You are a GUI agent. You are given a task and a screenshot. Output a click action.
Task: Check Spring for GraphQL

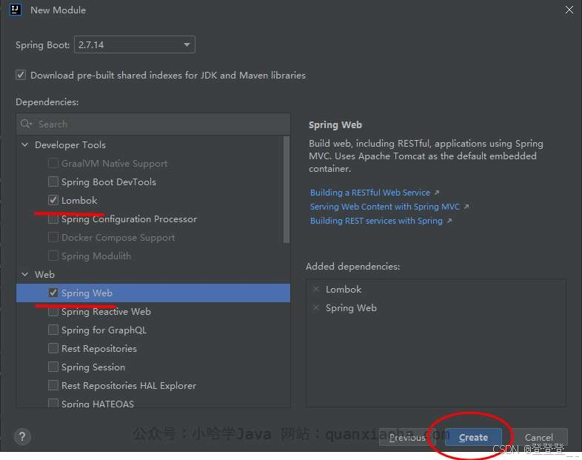(x=53, y=330)
